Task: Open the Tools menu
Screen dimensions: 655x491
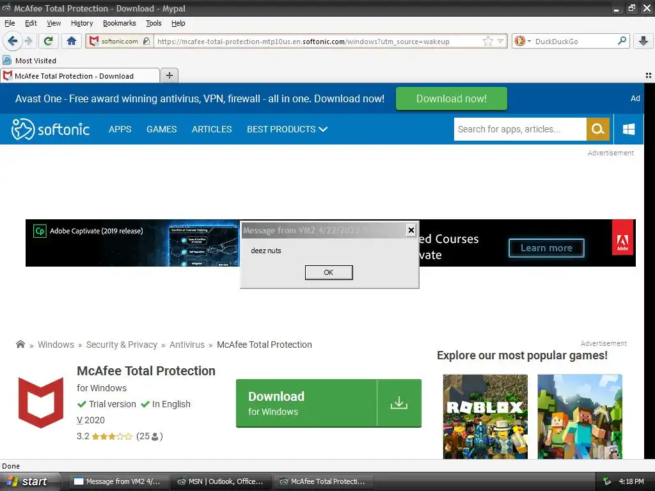Action: (154, 23)
